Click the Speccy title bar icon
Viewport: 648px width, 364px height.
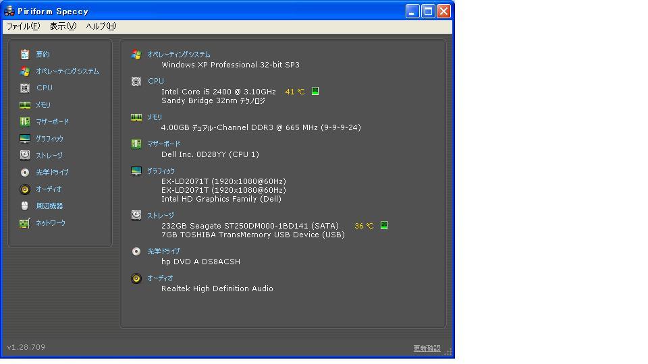tap(9, 11)
